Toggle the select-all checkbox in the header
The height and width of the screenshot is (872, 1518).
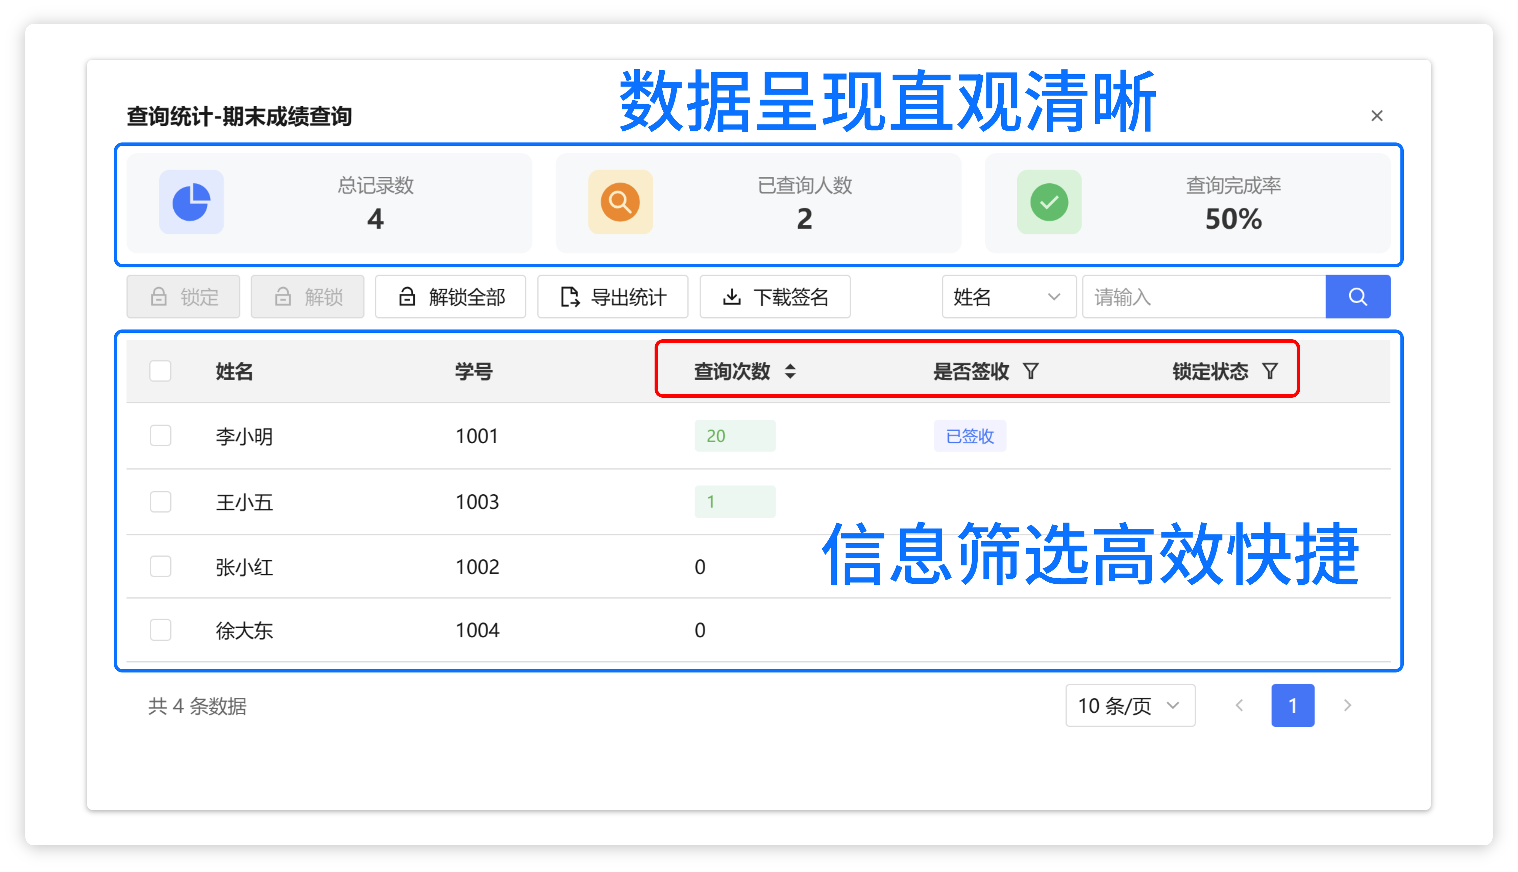pos(160,371)
